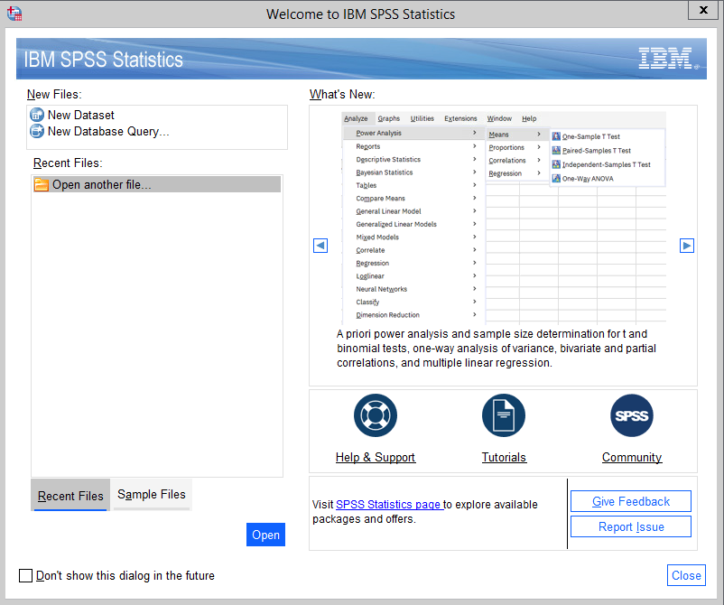
Task: Open the Tutorials text link
Action: (x=504, y=457)
